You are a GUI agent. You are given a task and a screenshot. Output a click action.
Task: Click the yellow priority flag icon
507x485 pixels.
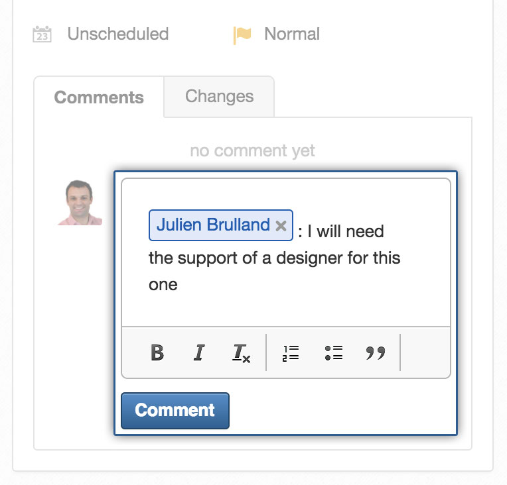pos(242,35)
